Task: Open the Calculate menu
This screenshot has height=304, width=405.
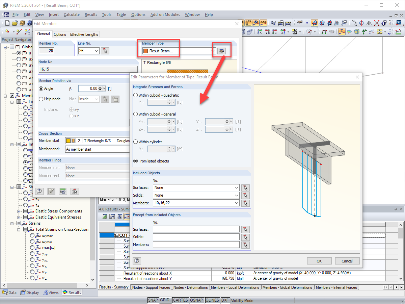Action: point(72,15)
